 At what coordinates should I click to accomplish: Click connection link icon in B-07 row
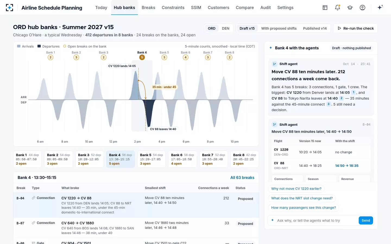click(33, 223)
